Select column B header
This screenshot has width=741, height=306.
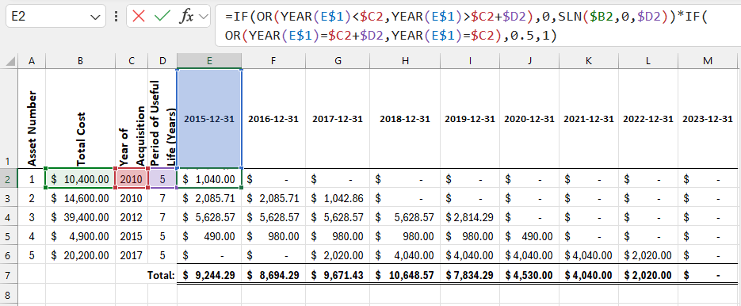click(80, 60)
